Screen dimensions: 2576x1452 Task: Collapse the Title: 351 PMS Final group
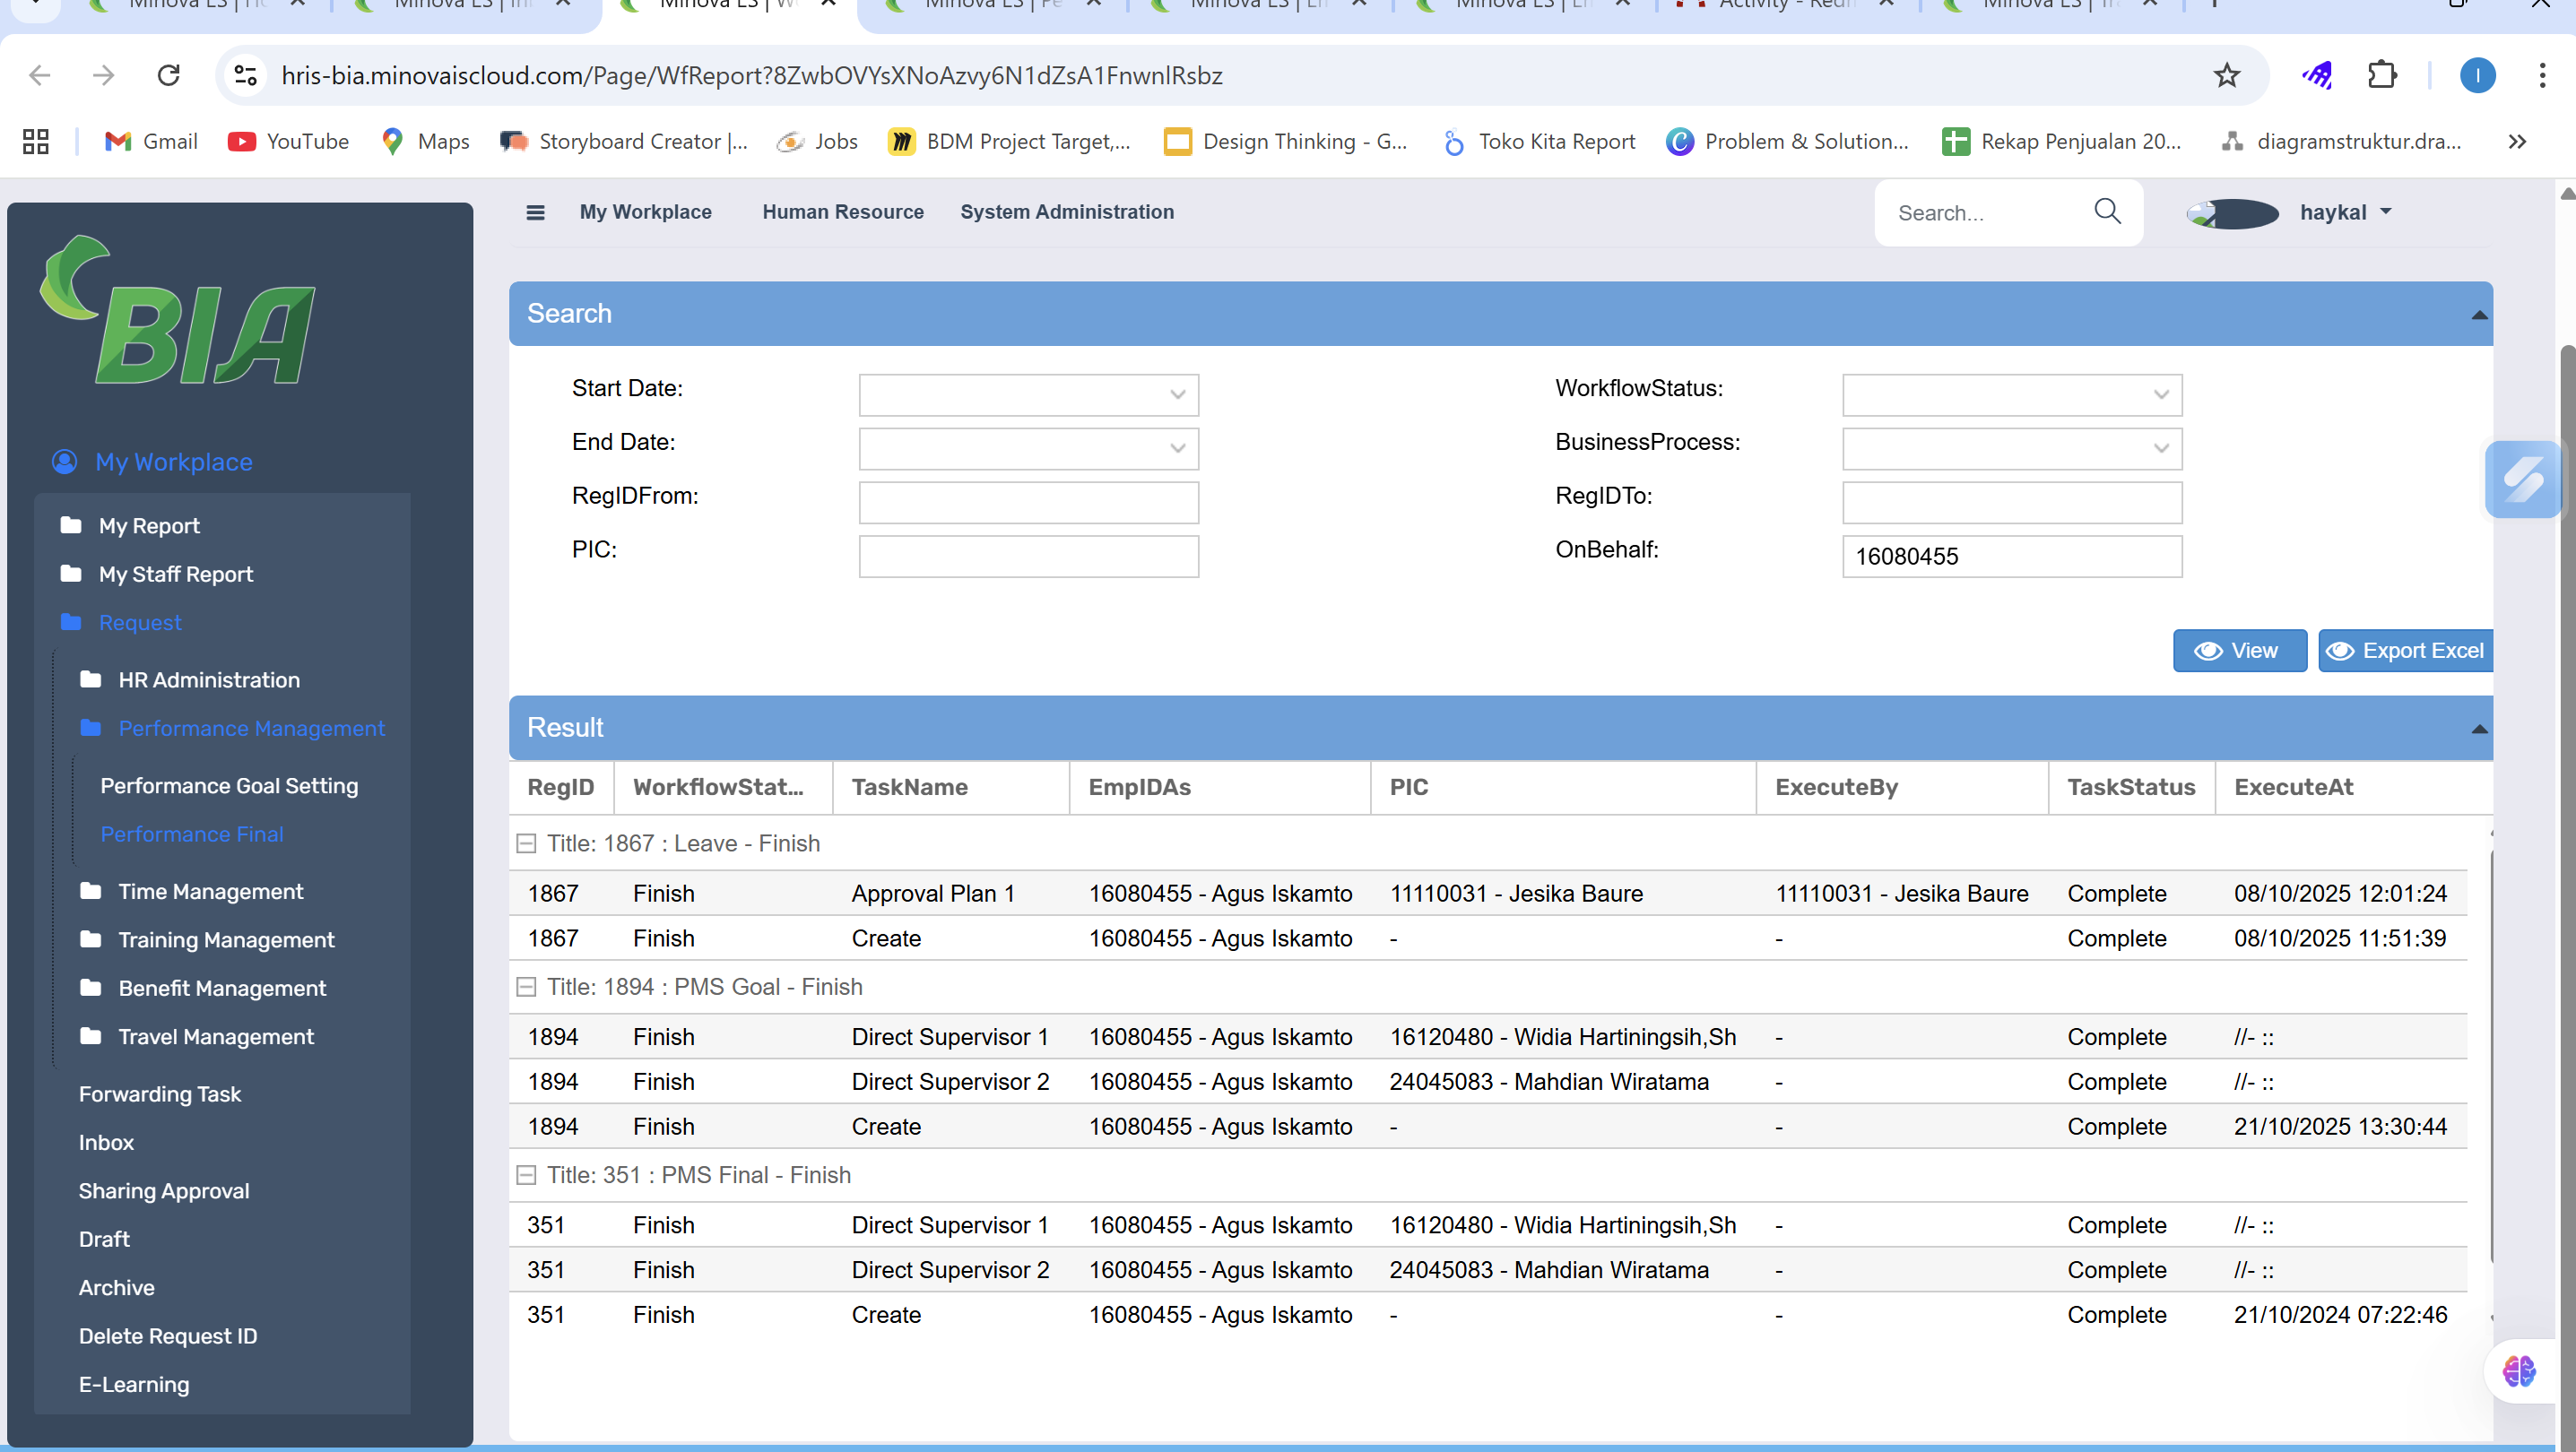(x=526, y=1175)
